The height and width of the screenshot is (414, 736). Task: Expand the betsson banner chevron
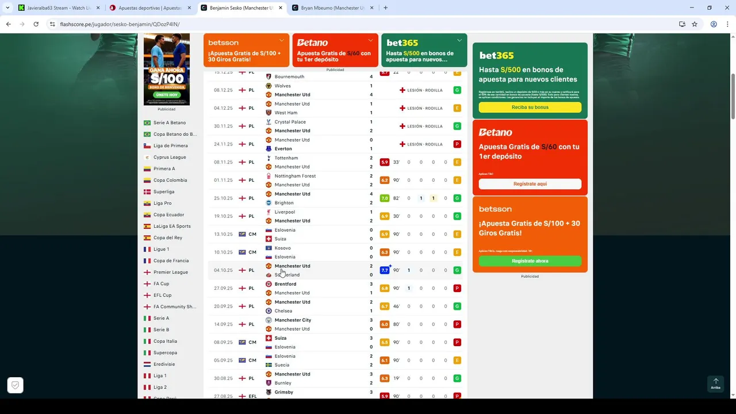(x=281, y=40)
